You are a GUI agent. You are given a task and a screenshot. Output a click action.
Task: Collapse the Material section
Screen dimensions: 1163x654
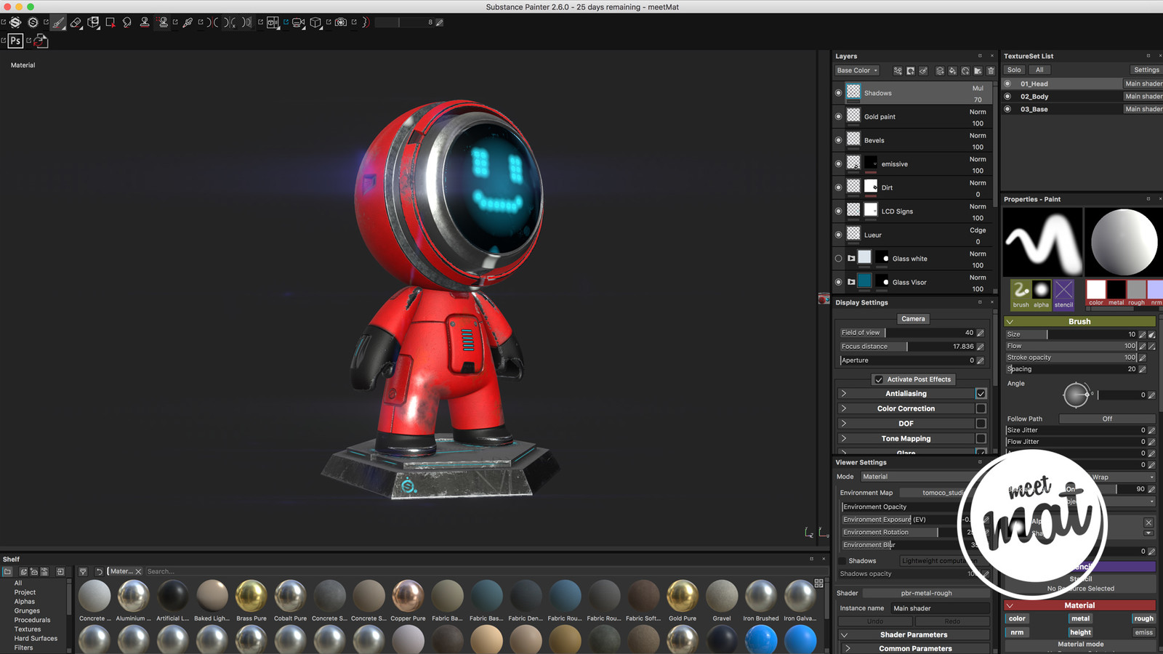[x=1010, y=605]
